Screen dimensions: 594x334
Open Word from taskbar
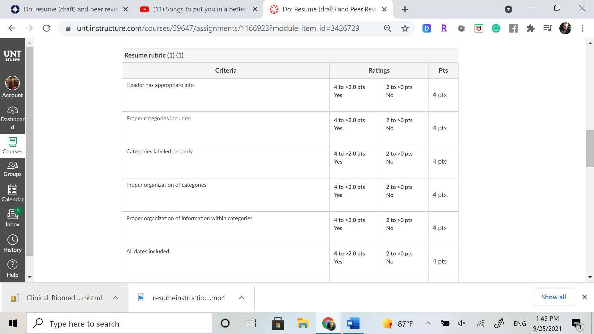point(353,323)
